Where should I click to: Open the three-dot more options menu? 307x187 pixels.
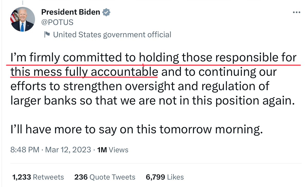click(x=296, y=12)
